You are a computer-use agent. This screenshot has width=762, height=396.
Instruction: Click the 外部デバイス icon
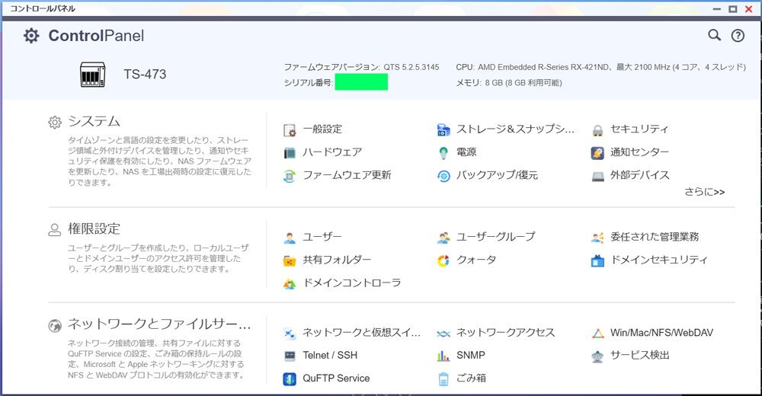click(x=597, y=177)
